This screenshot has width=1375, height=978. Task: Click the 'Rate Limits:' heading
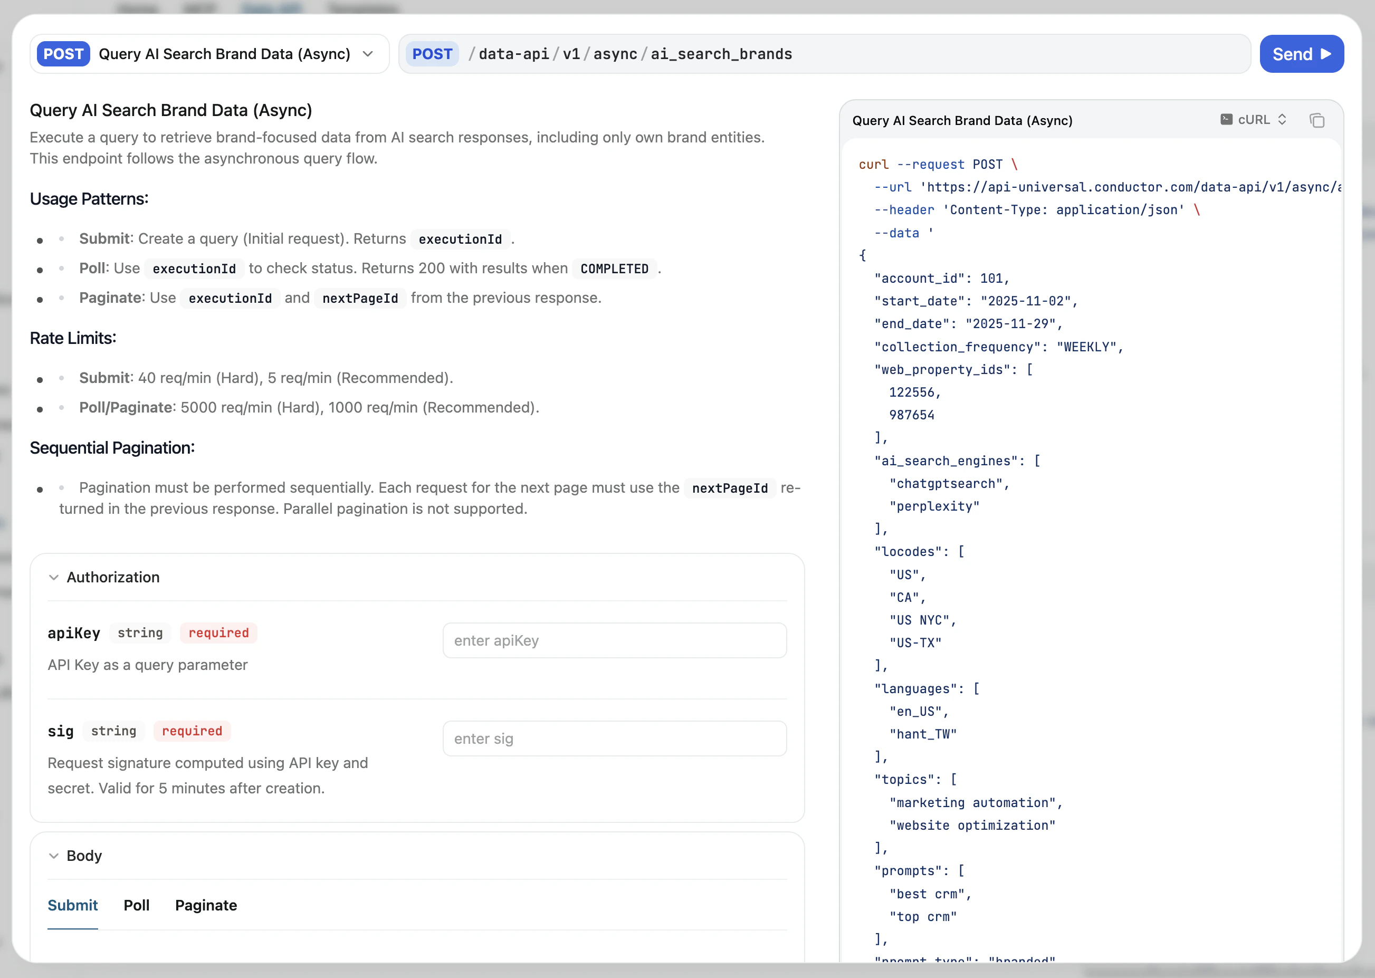pos(73,339)
